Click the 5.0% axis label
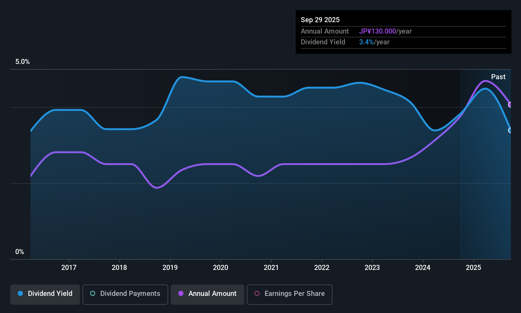Viewport: 521px width, 313px height. click(x=22, y=62)
